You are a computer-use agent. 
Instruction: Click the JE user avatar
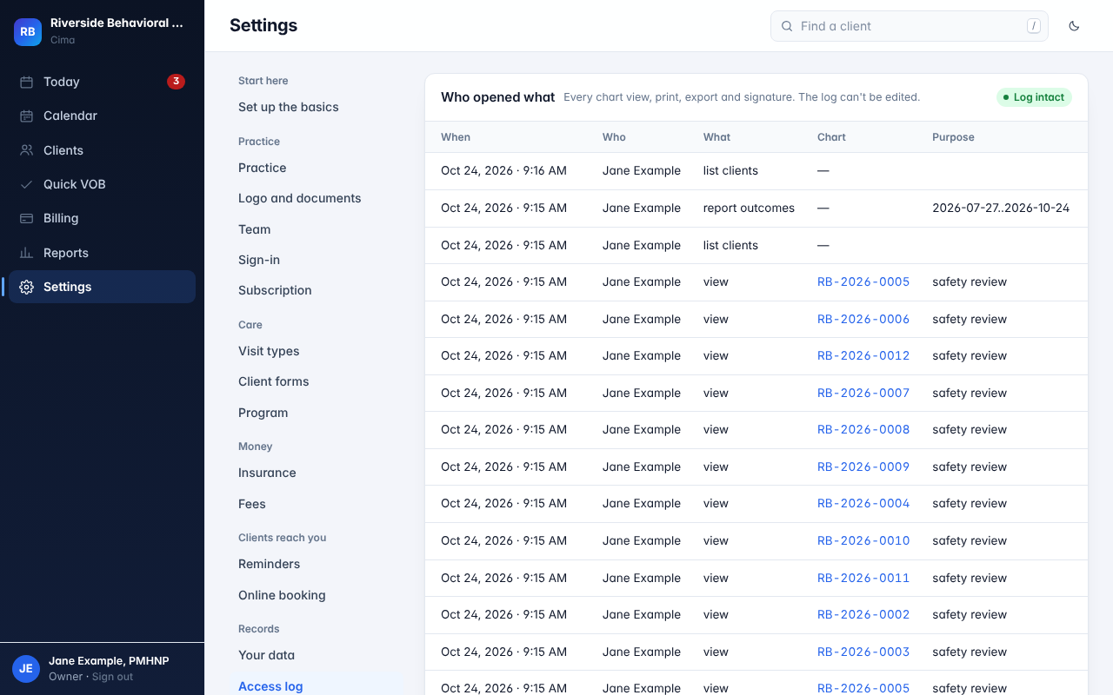tap(26, 668)
